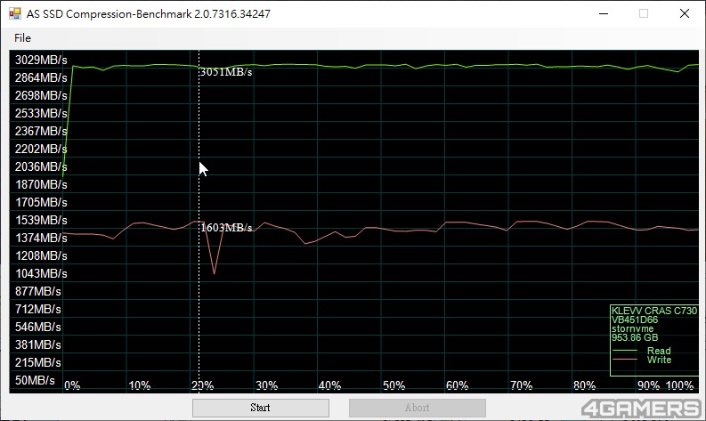The width and height of the screenshot is (706, 421).
Task: Click the 50% compression axis label
Action: point(394,386)
